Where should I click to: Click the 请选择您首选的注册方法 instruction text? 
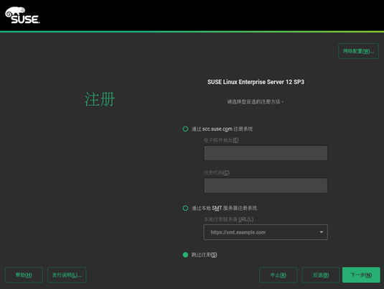pos(256,101)
